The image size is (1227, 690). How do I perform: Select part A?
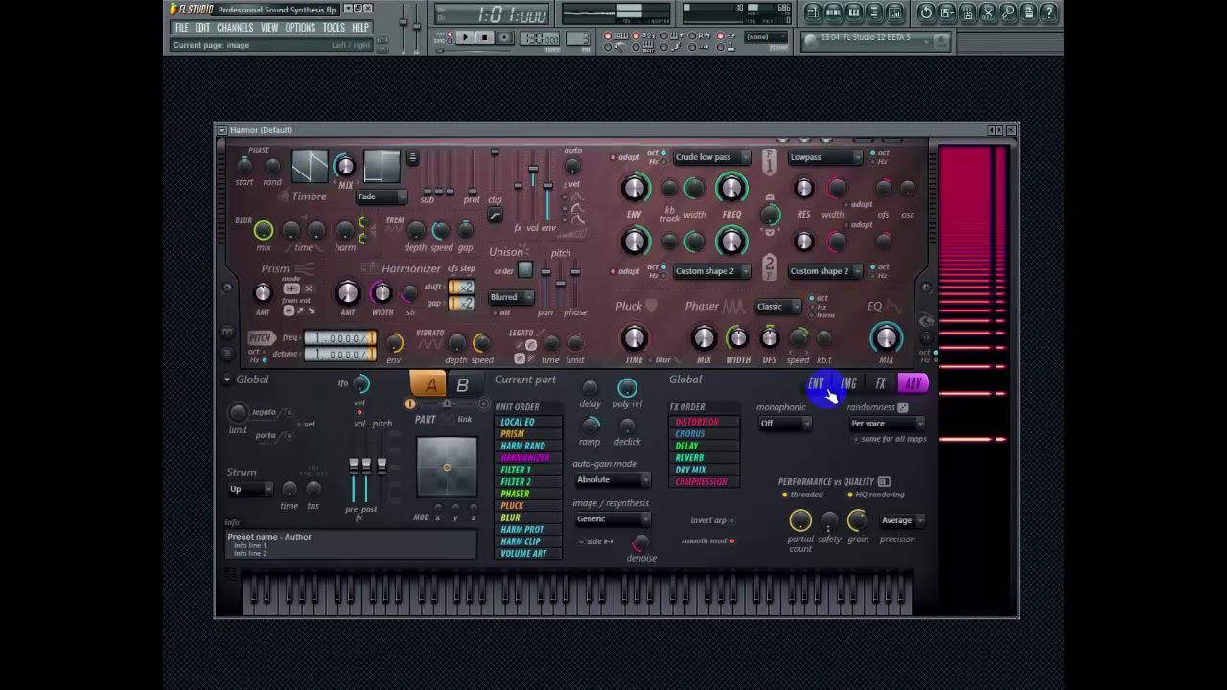click(x=428, y=384)
